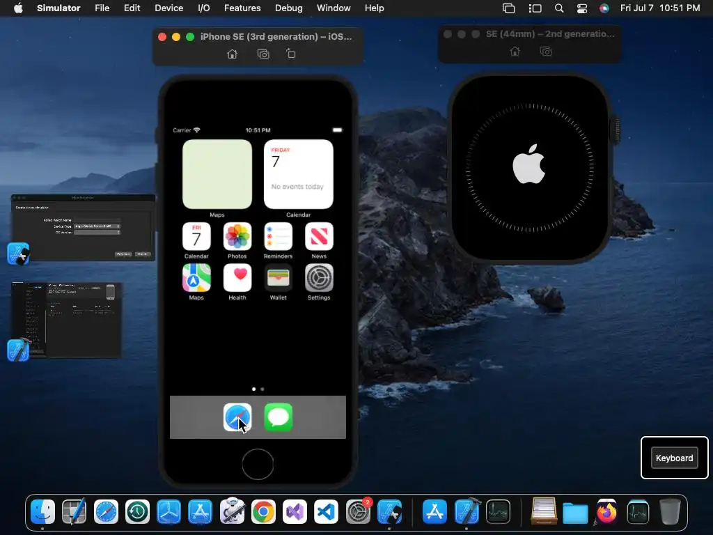This screenshot has height=535, width=713.
Task: Click the Keyboard button
Action: point(674,458)
